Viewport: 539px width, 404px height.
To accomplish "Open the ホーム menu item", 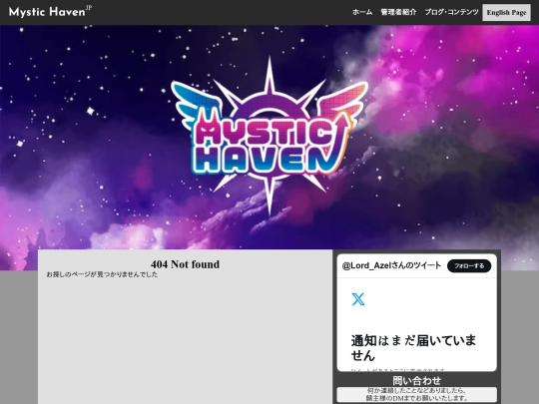I will [x=362, y=12].
